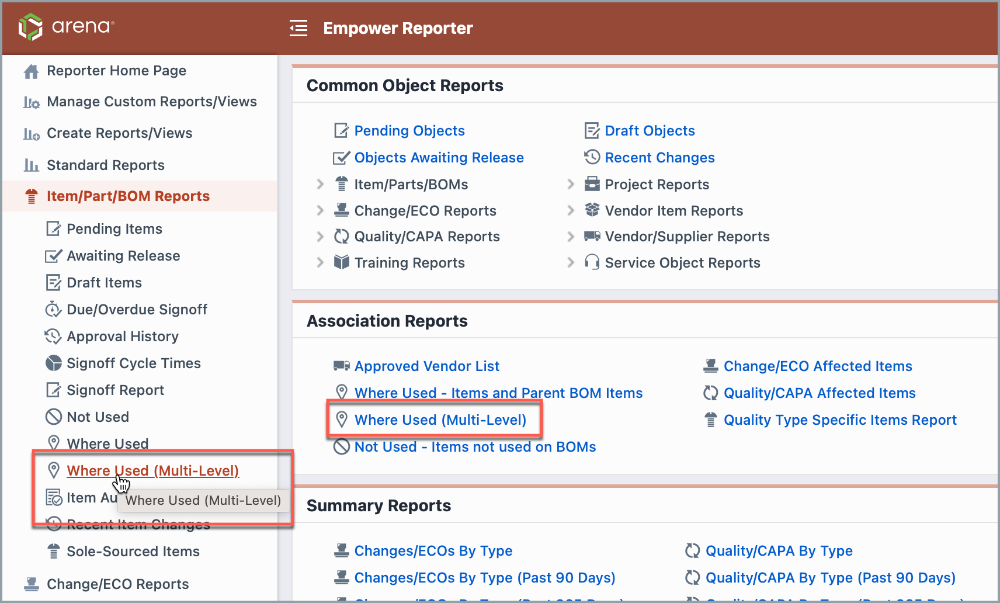The image size is (1000, 603).
Task: Select Item/Part/BOM Reports section
Action: pos(128,196)
